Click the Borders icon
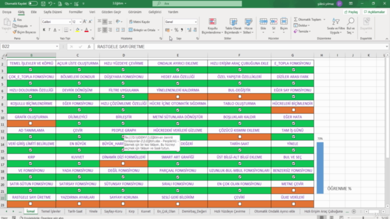The image size is (390, 219). [66, 30]
